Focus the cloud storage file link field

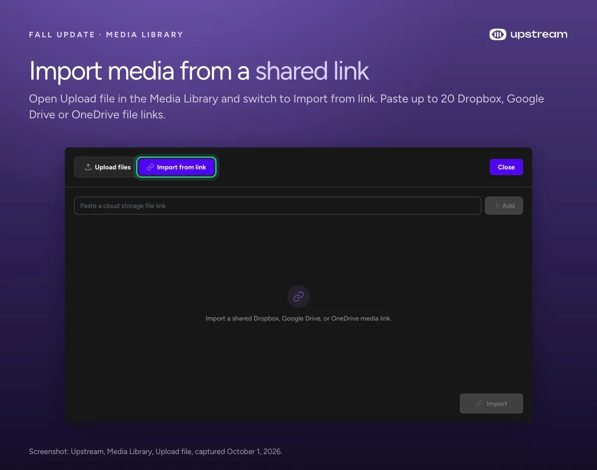point(278,205)
